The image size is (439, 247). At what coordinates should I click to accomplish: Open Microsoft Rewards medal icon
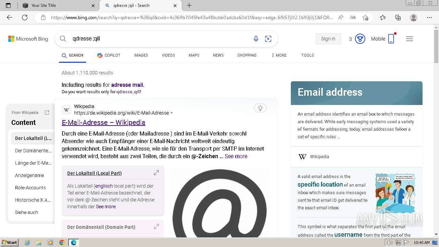pyautogui.click(x=360, y=39)
